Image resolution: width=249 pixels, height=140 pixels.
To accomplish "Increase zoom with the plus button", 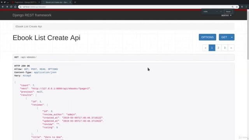I will click(221, 12).
